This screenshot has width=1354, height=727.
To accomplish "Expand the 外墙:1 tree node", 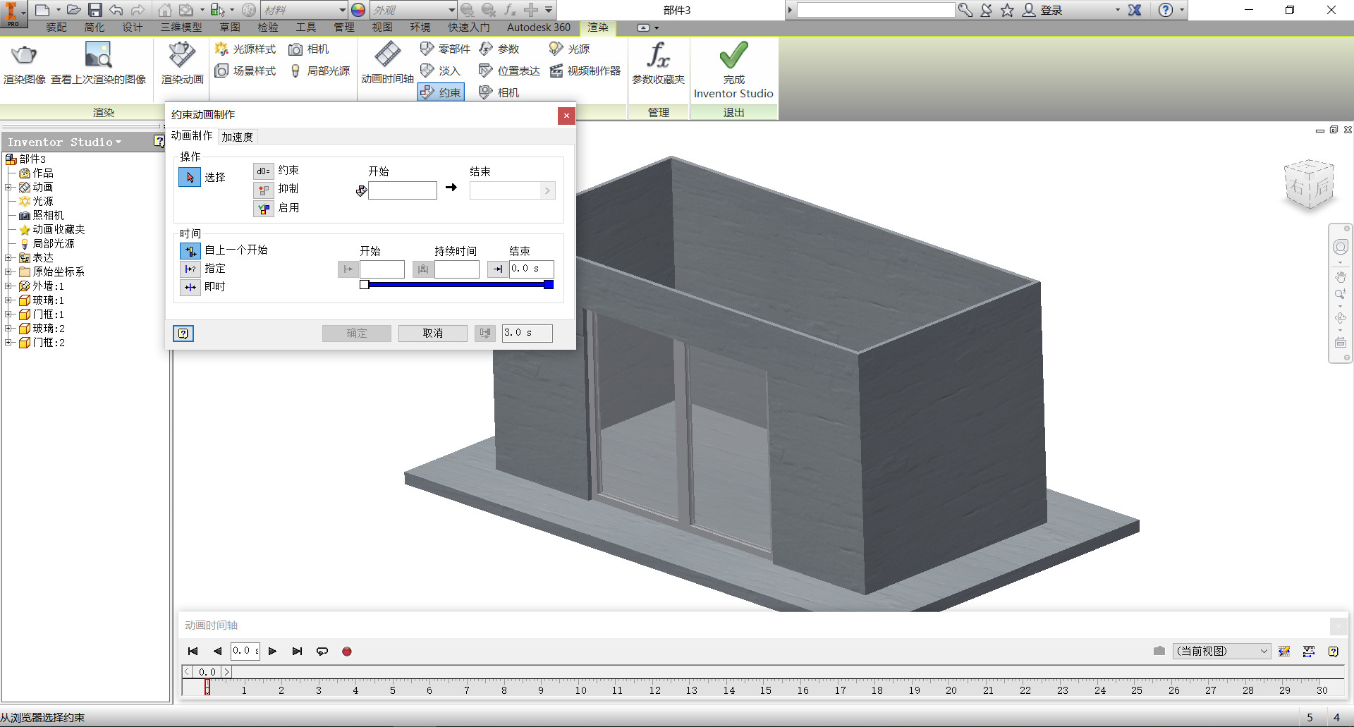I will pos(8,286).
